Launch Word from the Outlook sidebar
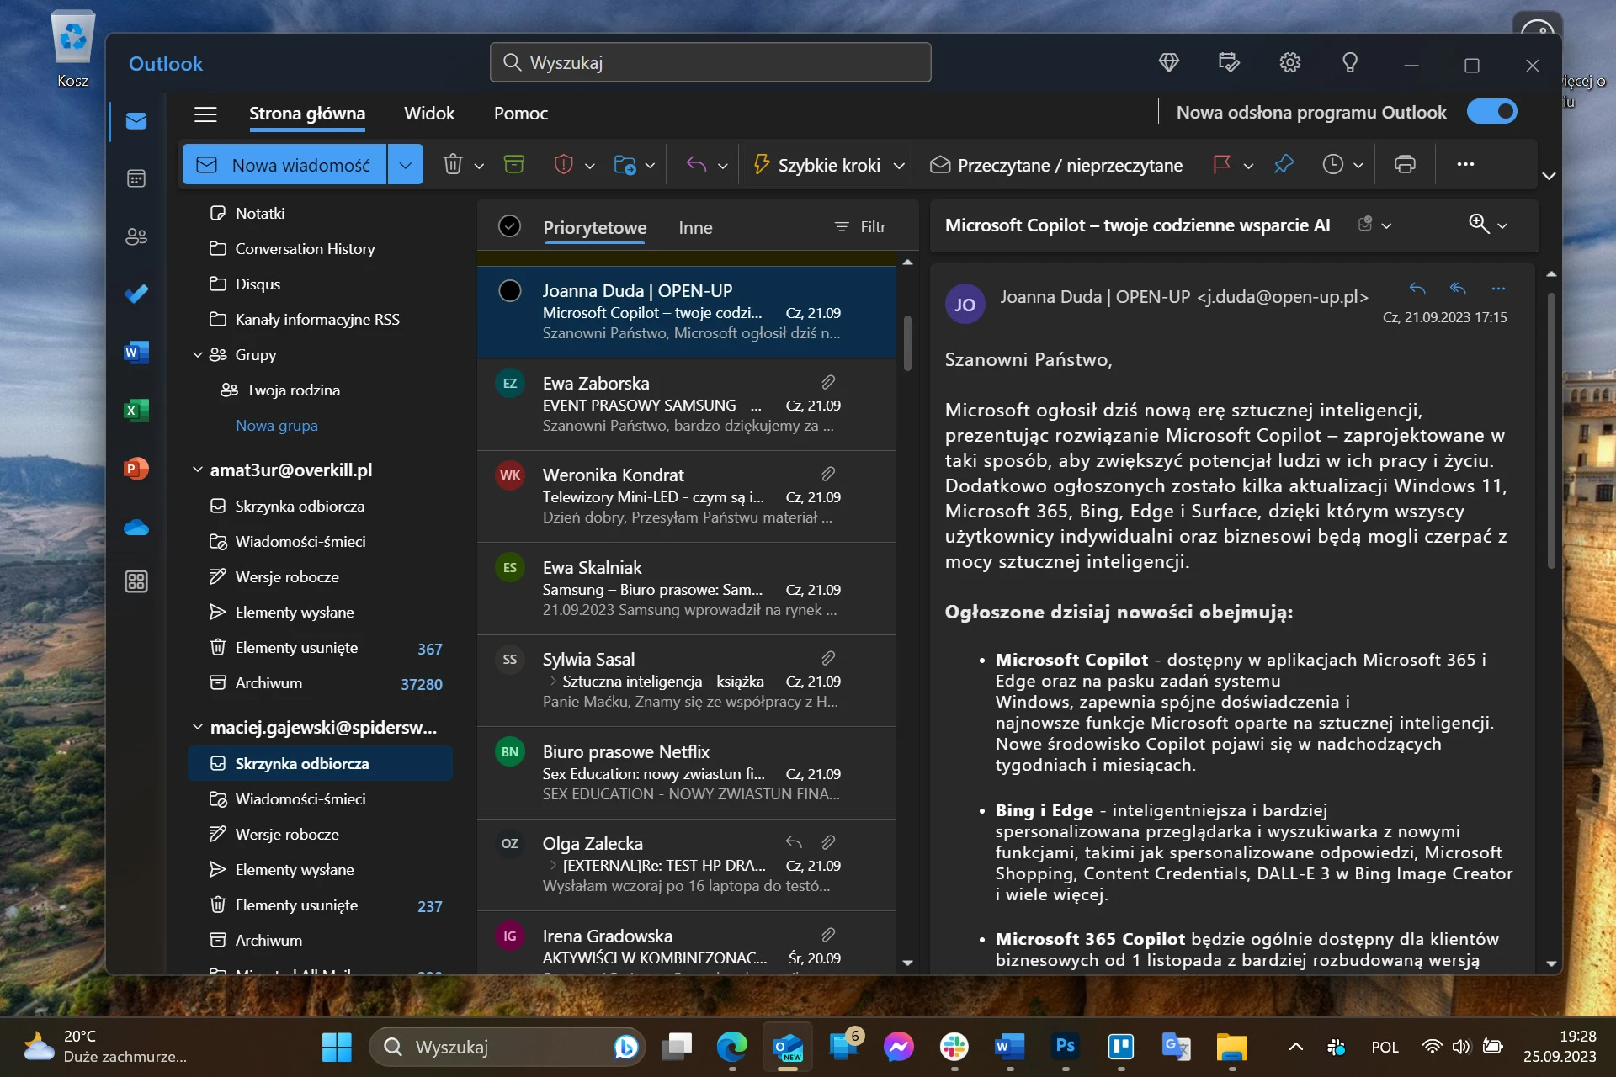This screenshot has height=1077, width=1616. [136, 353]
